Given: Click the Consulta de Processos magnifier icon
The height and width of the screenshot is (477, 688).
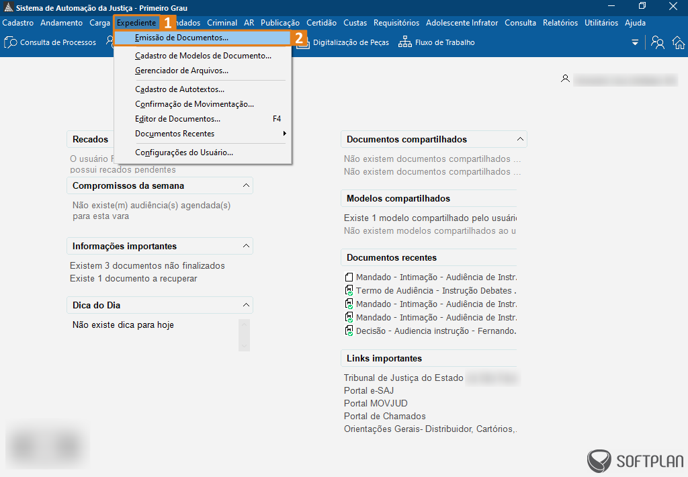Looking at the screenshot, I should pyautogui.click(x=11, y=42).
